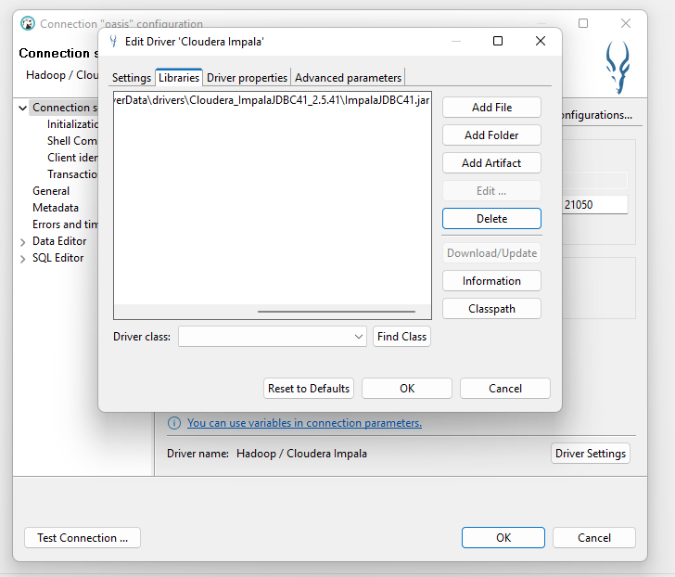Screen dimensions: 675x577
Task: Select the Libraries tab
Action: 179,78
